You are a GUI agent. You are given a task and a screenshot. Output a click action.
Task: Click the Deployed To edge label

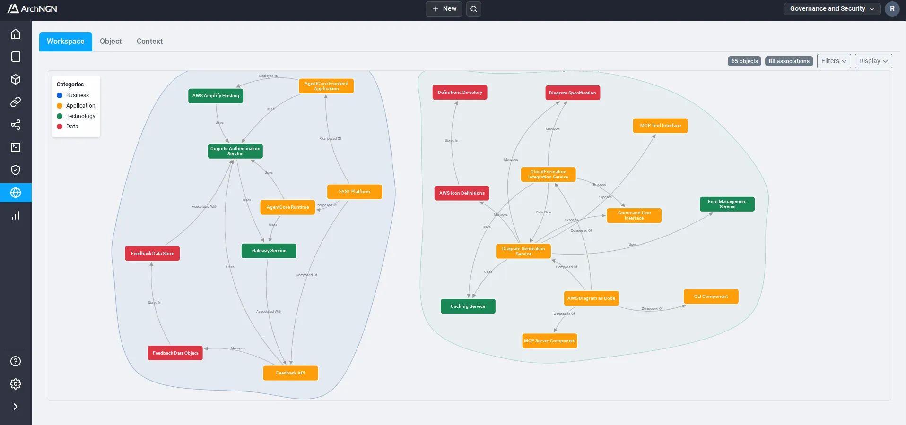tap(268, 76)
